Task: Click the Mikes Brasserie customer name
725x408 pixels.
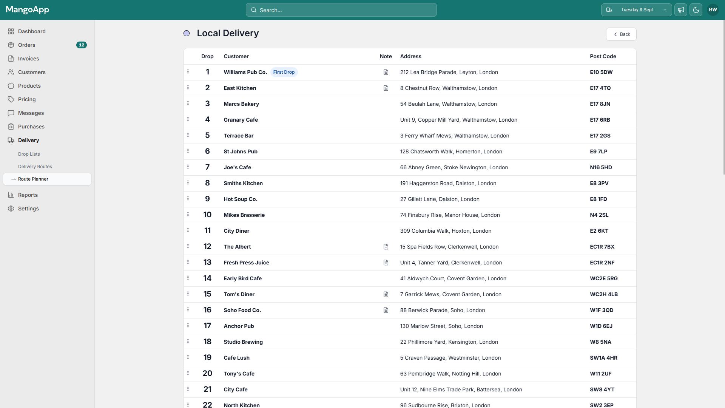Action: [x=244, y=215]
